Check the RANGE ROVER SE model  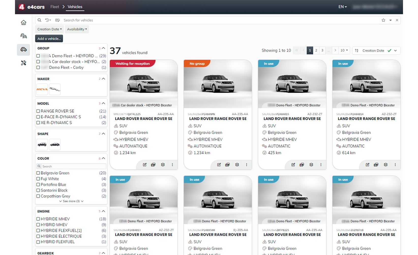tap(38, 111)
